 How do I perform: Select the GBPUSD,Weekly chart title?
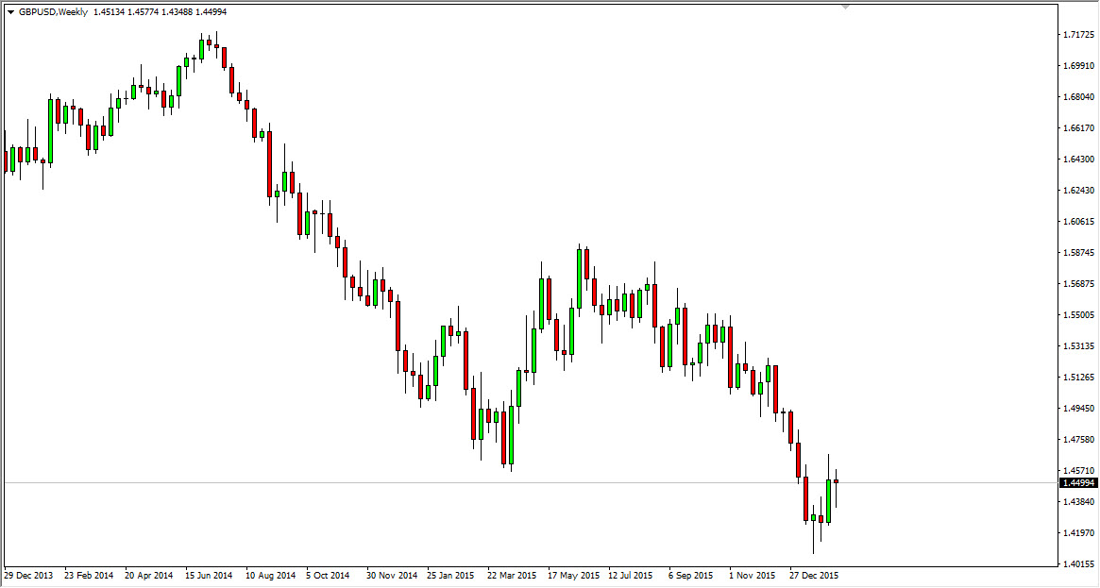click(54, 11)
